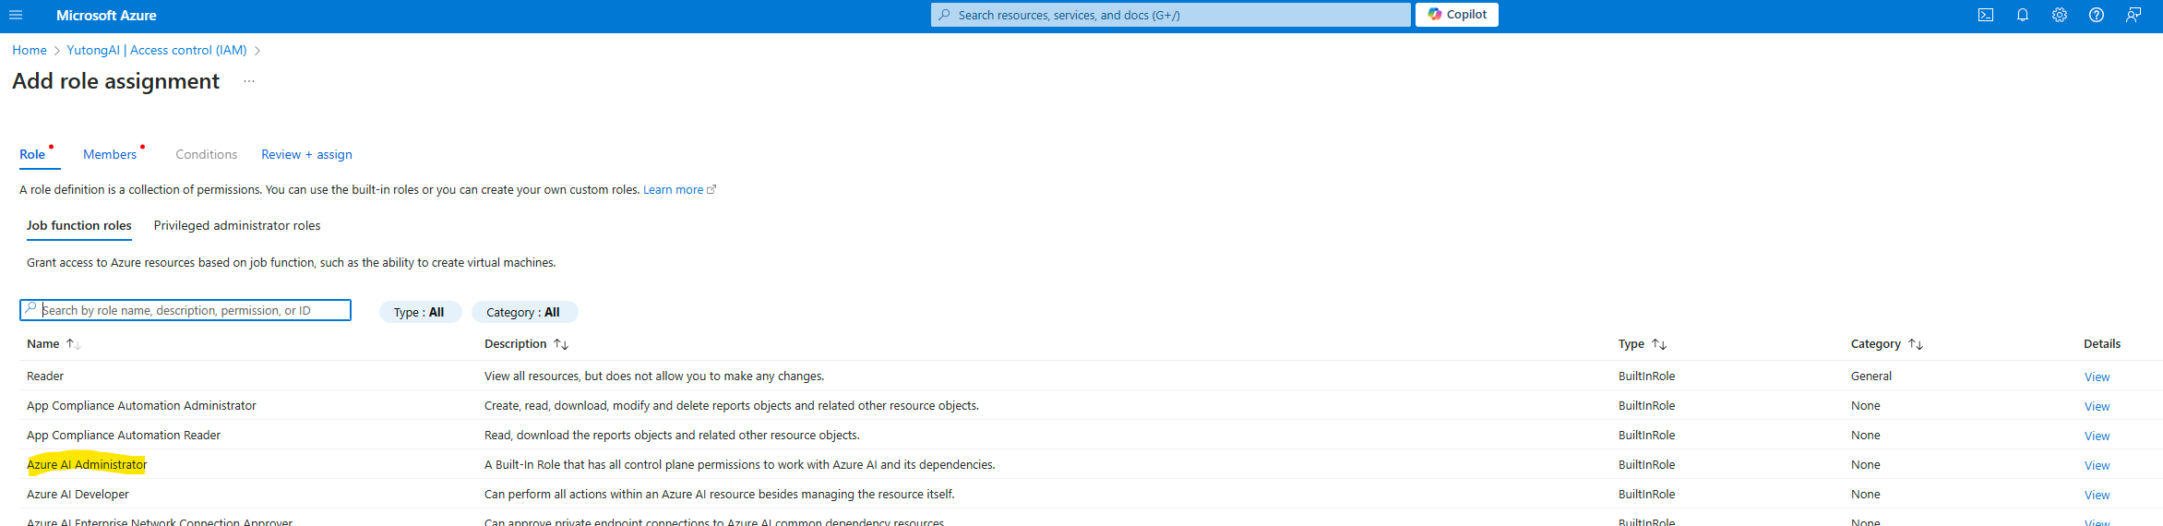Select the Azure AI Administrator role
Image resolution: width=2163 pixels, height=526 pixels.
(87, 464)
